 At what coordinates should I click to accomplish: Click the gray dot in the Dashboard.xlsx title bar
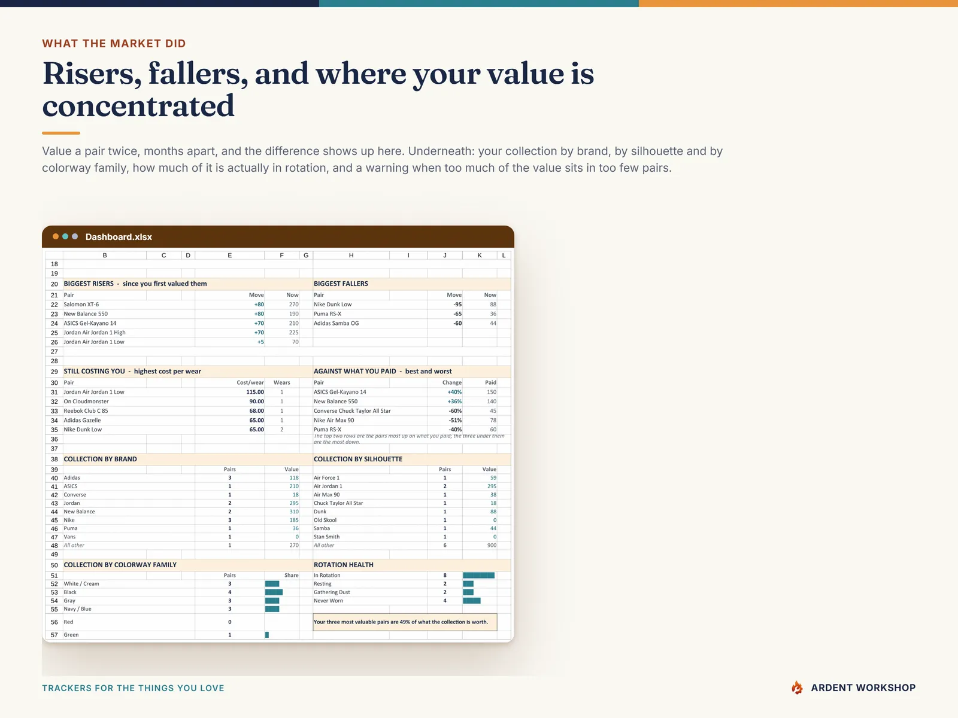tap(75, 236)
